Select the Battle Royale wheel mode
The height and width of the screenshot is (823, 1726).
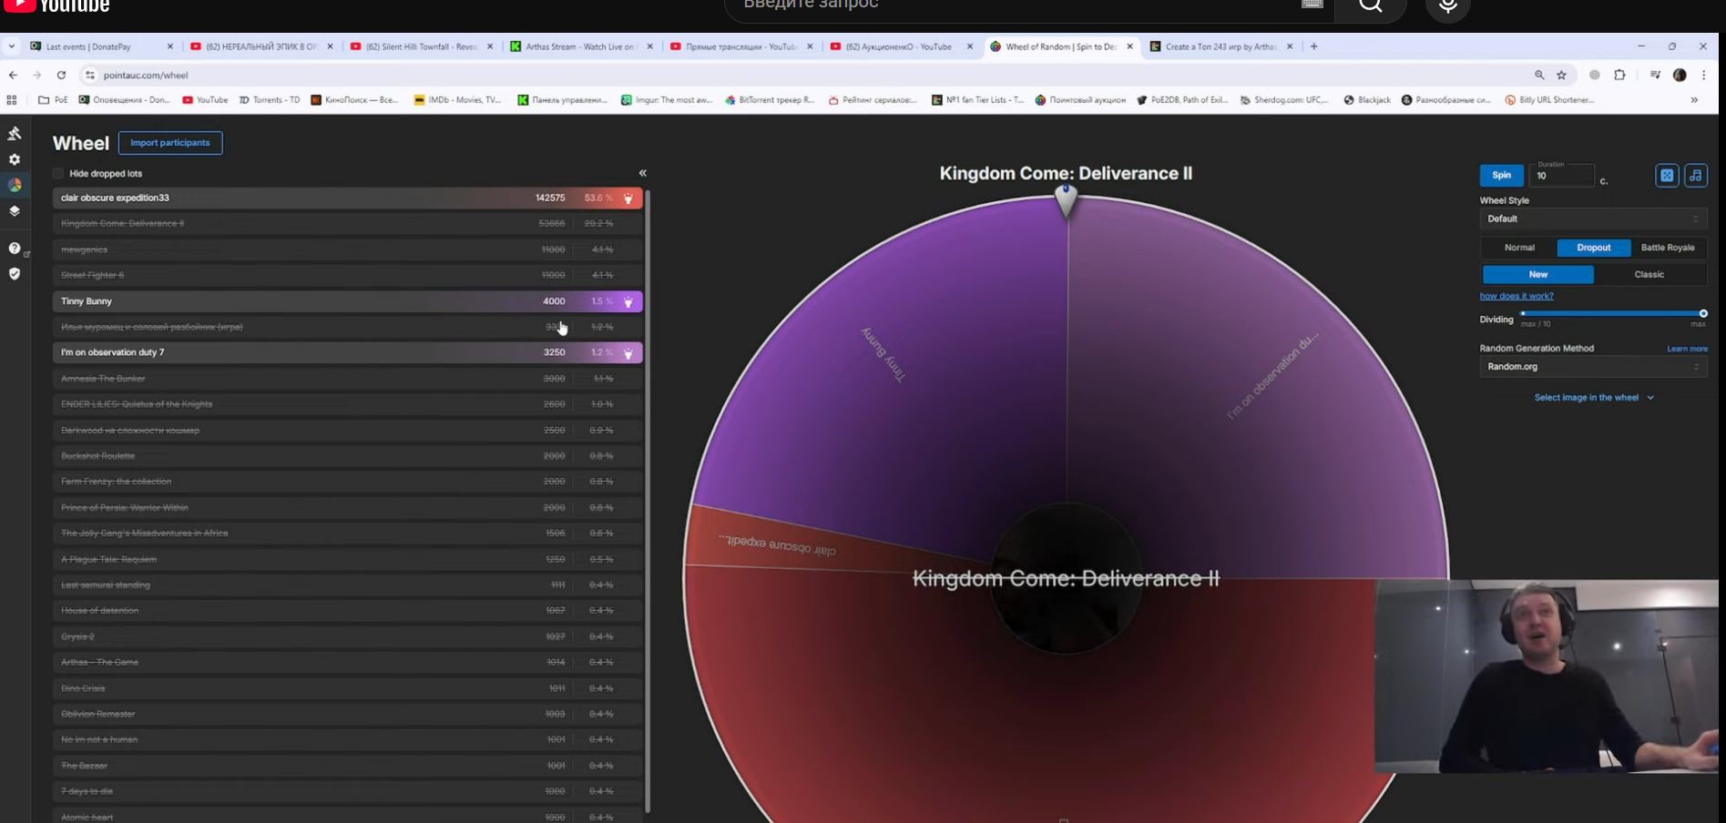coord(1668,248)
